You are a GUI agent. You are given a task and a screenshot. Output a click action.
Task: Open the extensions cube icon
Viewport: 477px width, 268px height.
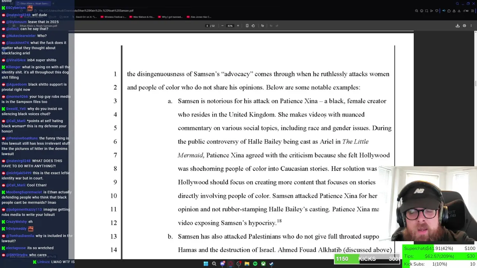click(449, 11)
